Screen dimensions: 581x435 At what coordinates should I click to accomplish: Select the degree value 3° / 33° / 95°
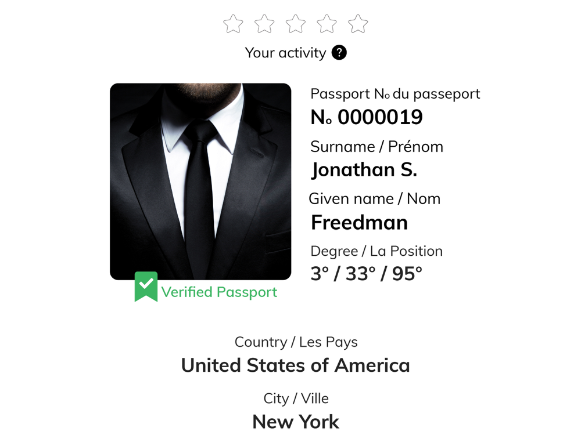366,274
